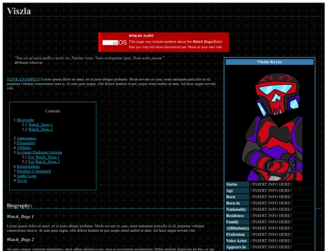
Task: Open the [LINK EXAMPLE] hyperlink
Action: 24,79
